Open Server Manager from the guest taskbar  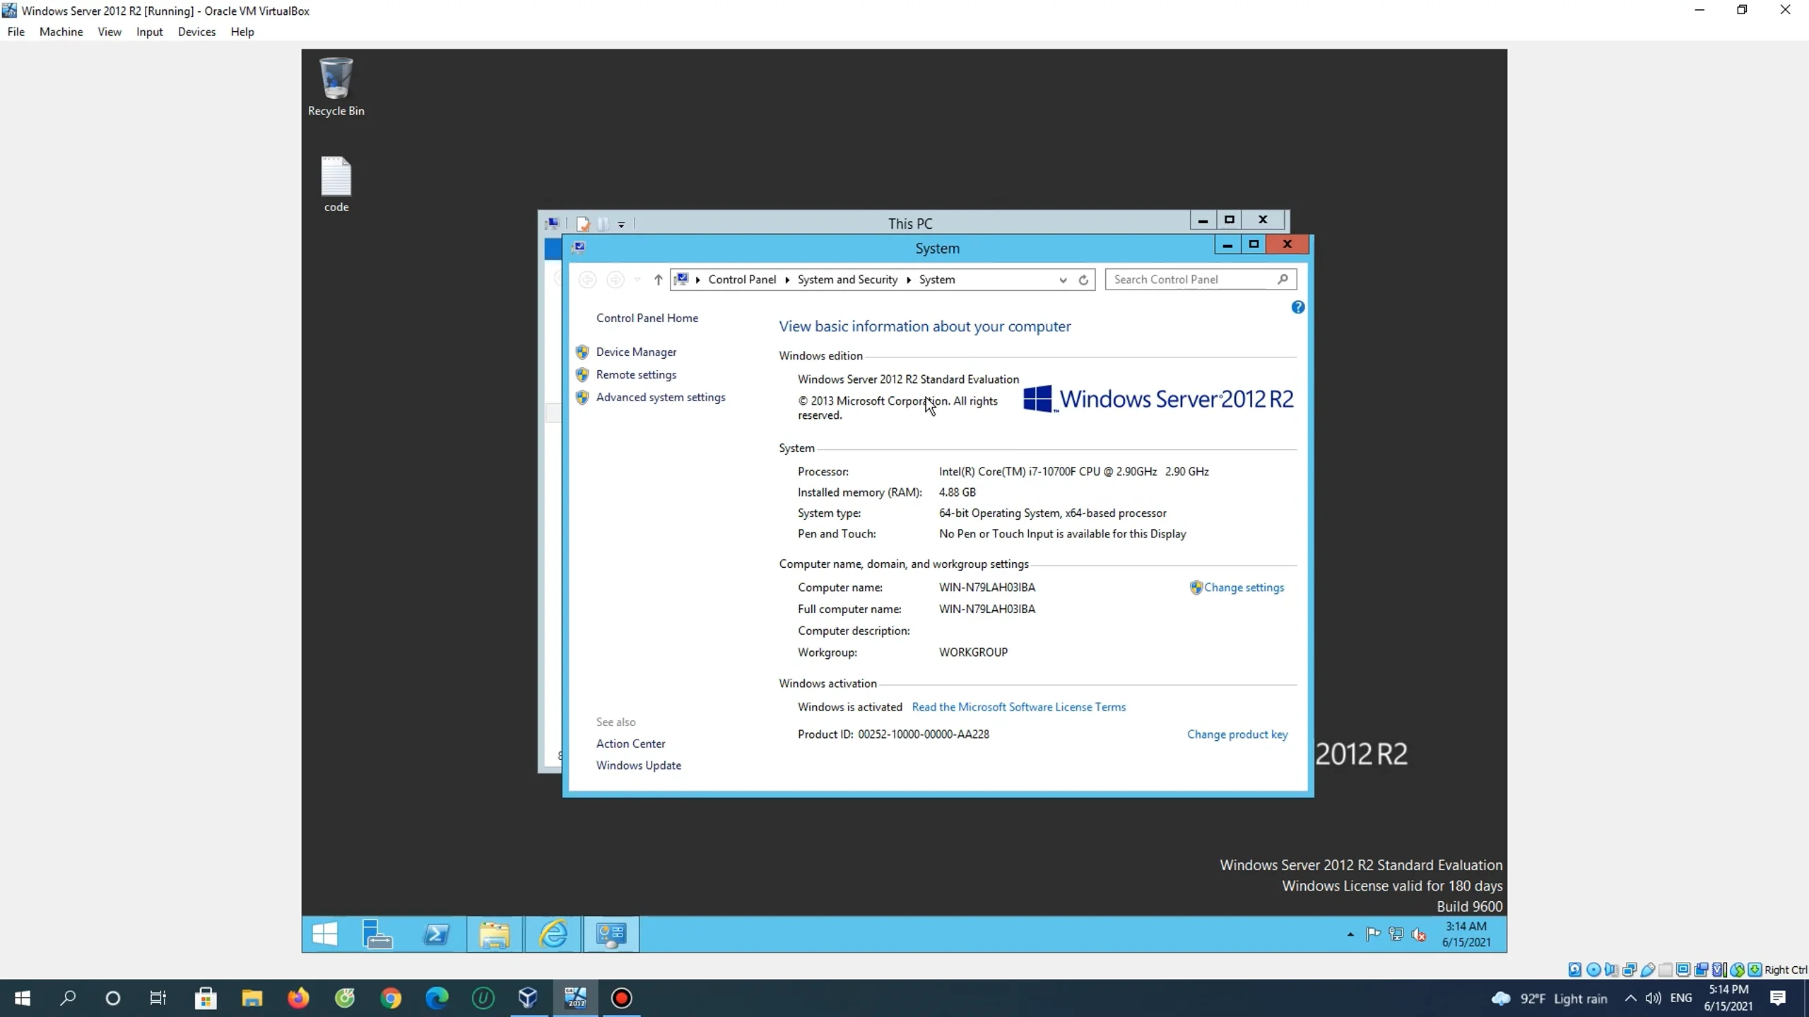[377, 934]
